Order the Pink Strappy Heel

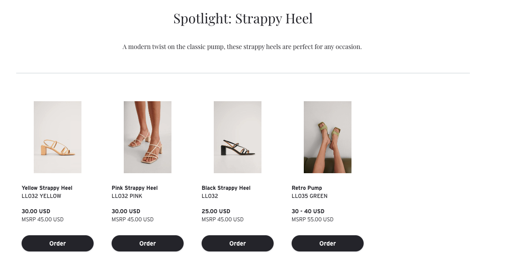pos(148,243)
